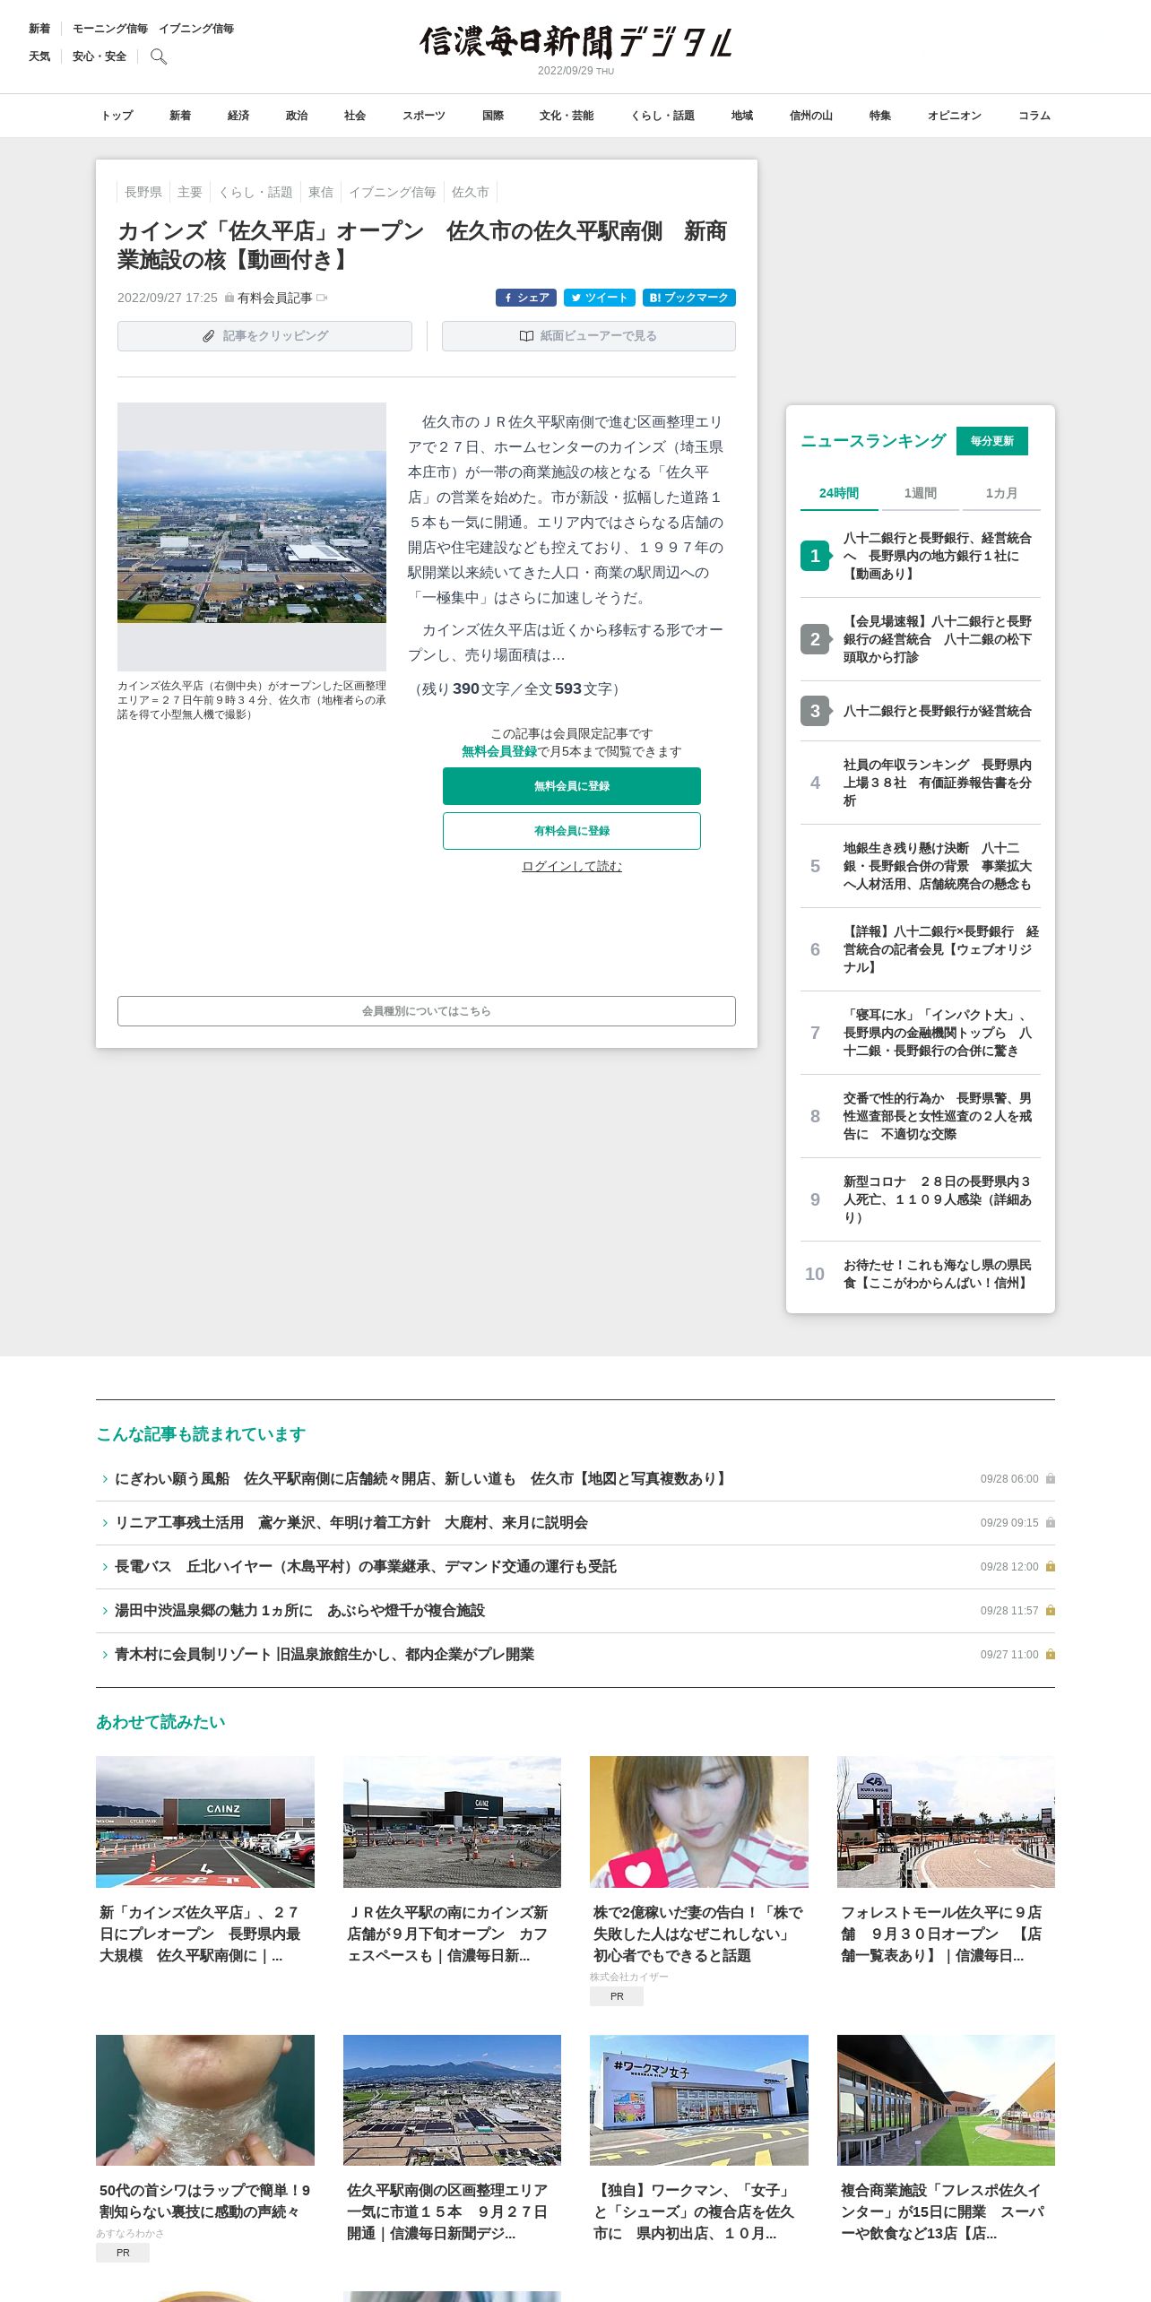
Task: Select the 1週間 ranking tab
Action: [921, 493]
